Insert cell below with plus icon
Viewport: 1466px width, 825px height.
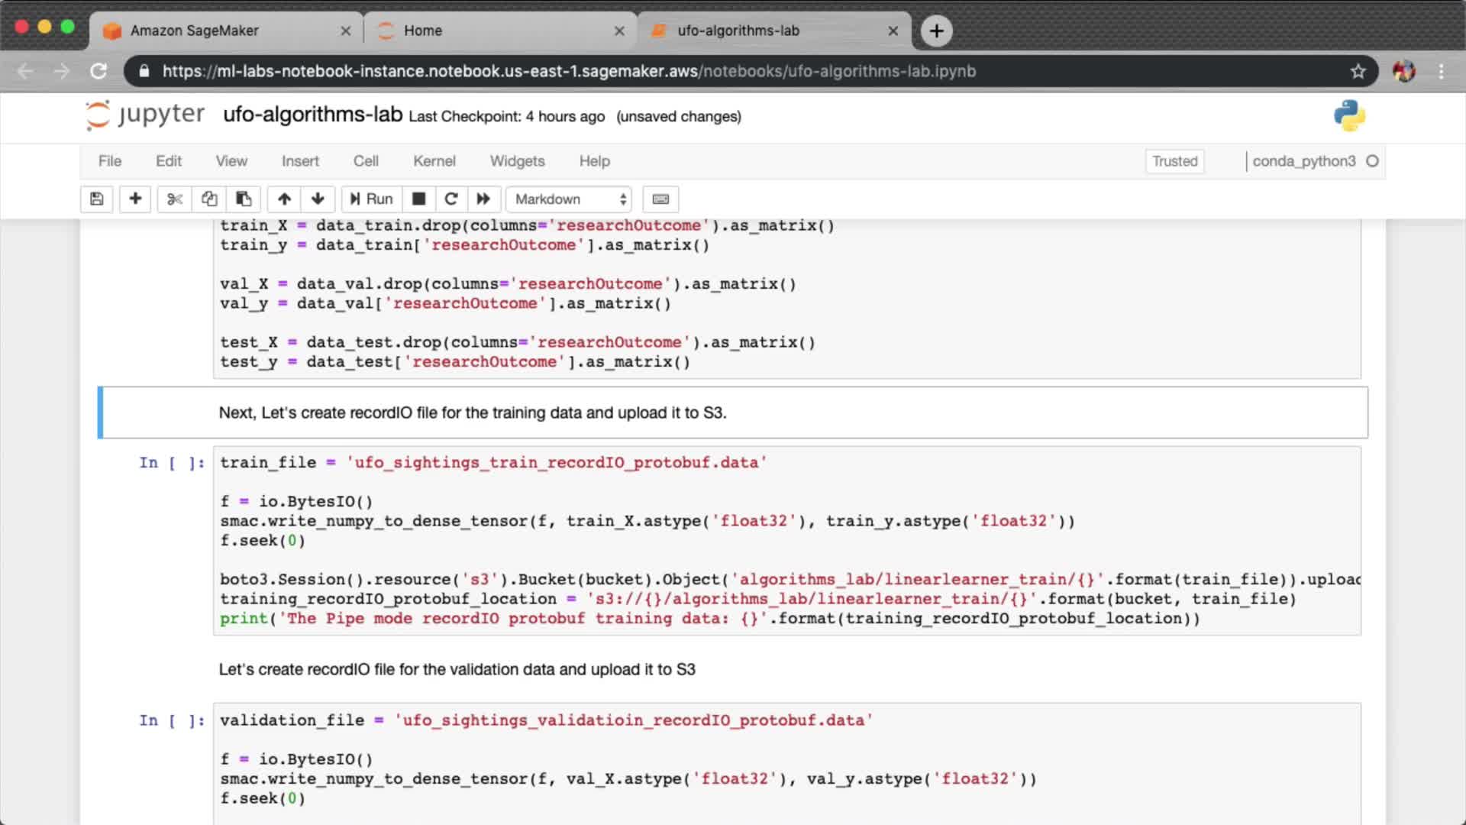(135, 199)
